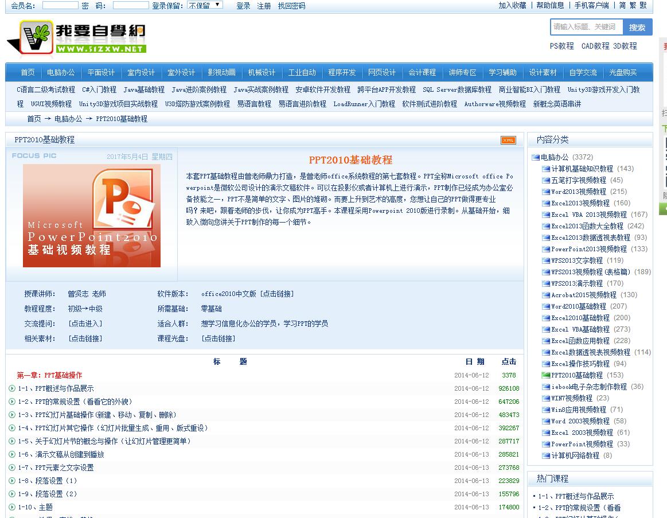This screenshot has width=667, height=518.
Task: Go to 室内设计 in the navigation bar
Action: pos(141,72)
